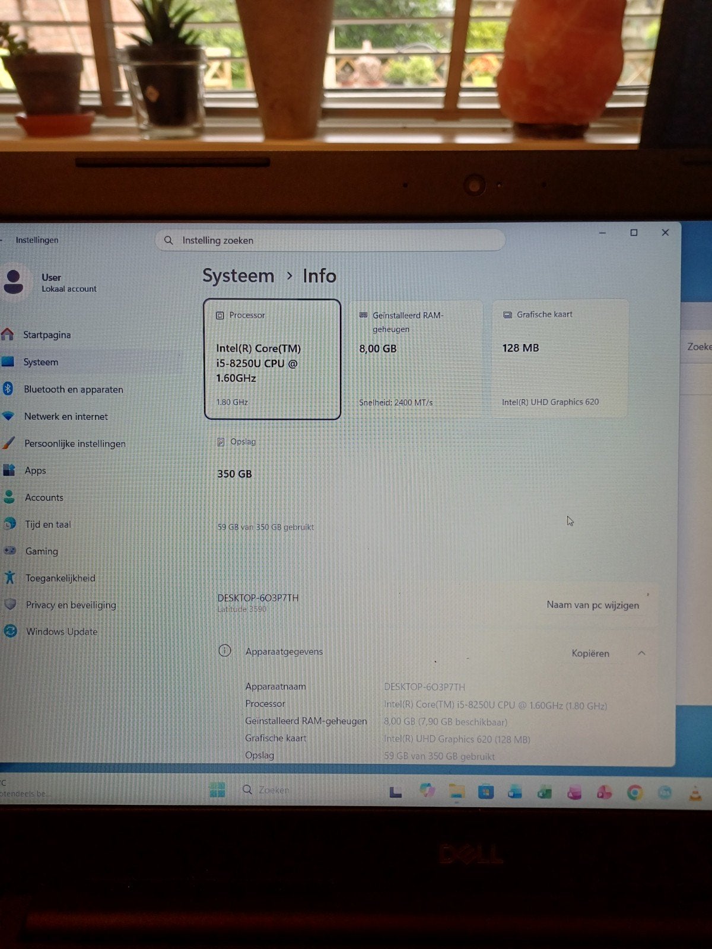Click the Latitude 3590 model text

coord(241,609)
